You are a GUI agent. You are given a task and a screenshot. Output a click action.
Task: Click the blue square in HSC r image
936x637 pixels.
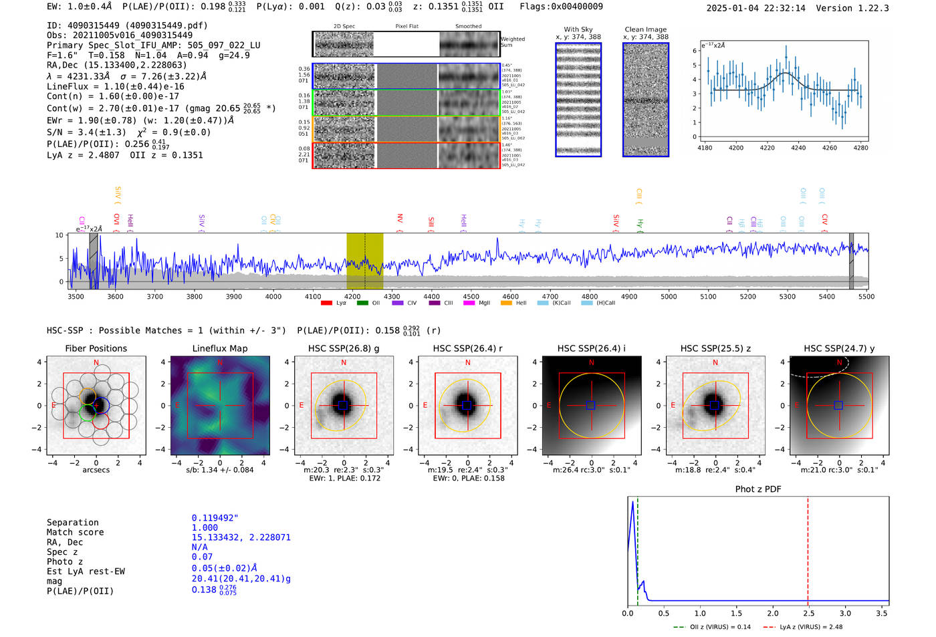pos(467,406)
